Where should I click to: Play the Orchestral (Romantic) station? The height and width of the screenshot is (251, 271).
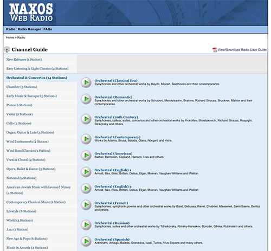[86, 99]
